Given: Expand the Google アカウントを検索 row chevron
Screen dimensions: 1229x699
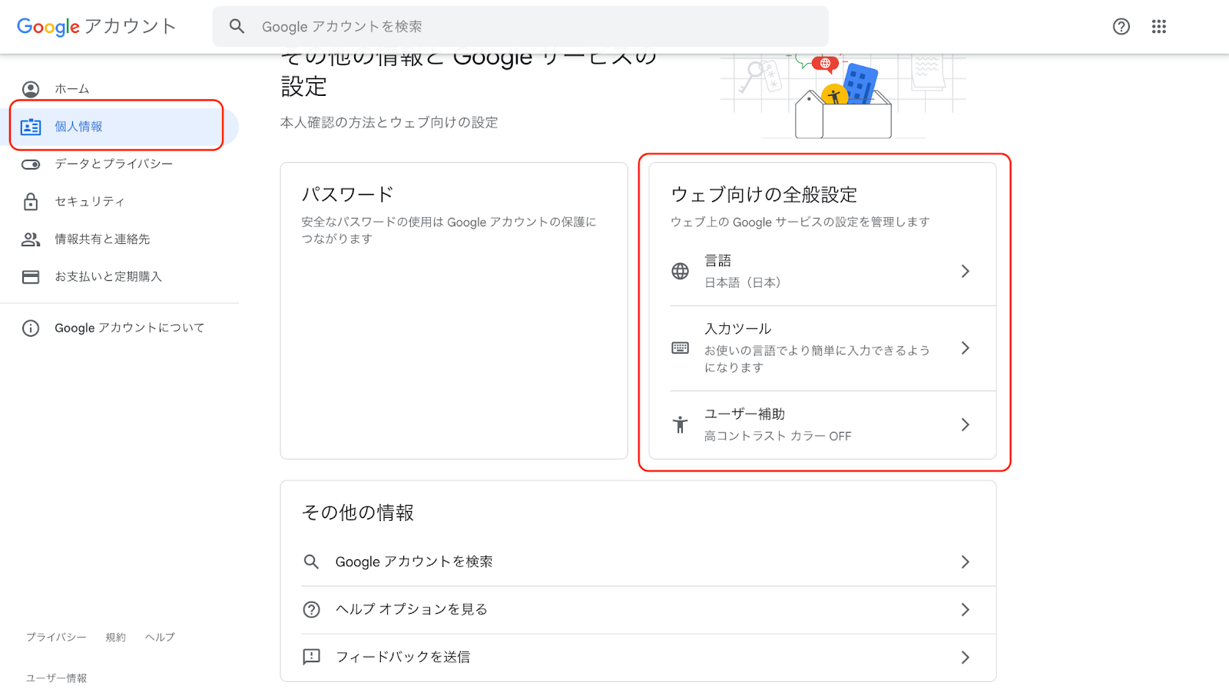Looking at the screenshot, I should click(x=966, y=562).
